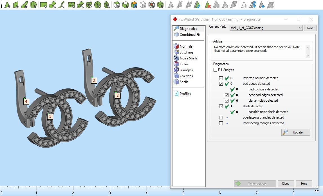Click the grey parallelogram split icon
323x196 pixels.
234,5
